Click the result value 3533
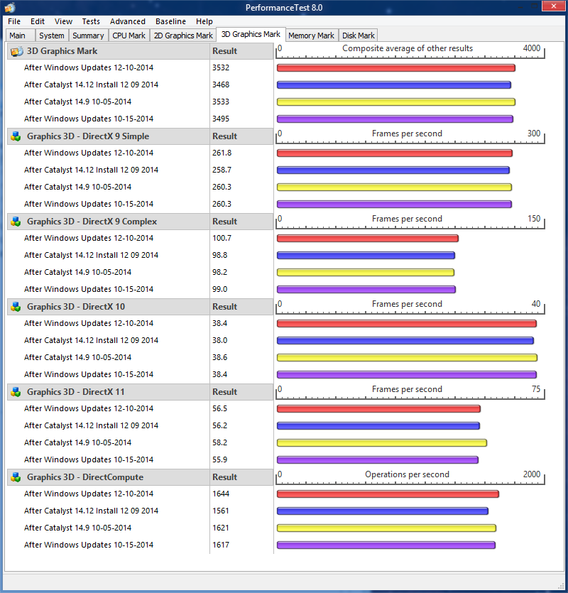The width and height of the screenshot is (568, 593). [221, 102]
